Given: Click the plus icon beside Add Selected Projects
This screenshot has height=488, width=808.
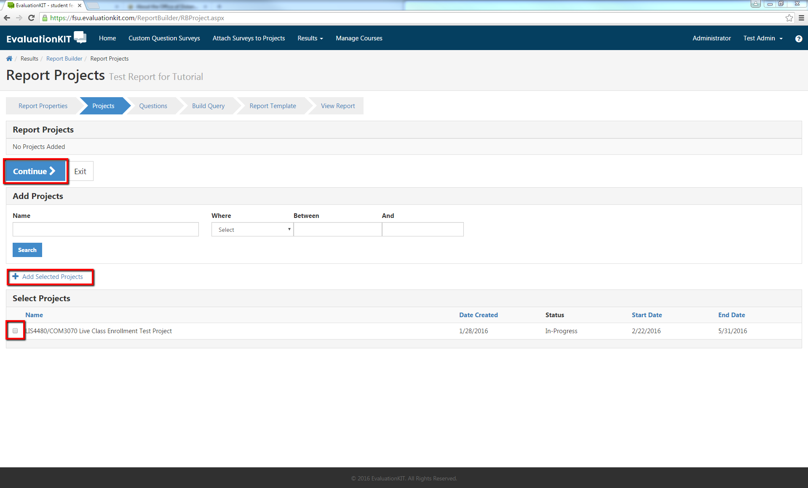Looking at the screenshot, I should tap(16, 276).
